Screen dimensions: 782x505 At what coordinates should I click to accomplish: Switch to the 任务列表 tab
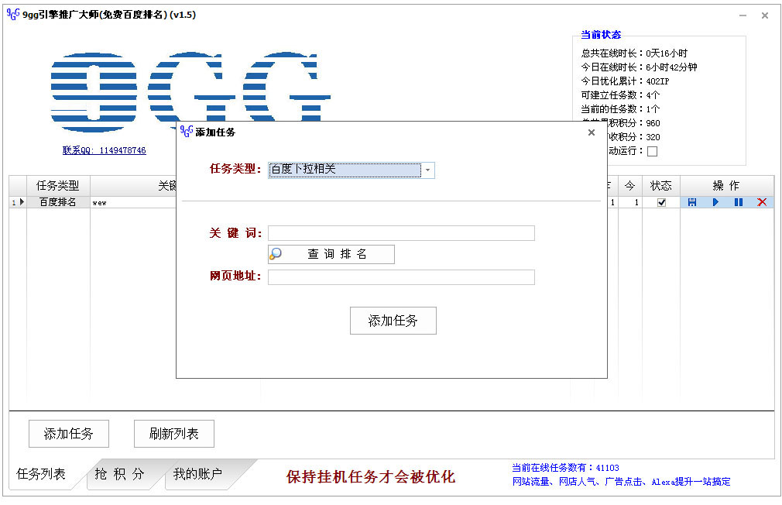point(41,473)
